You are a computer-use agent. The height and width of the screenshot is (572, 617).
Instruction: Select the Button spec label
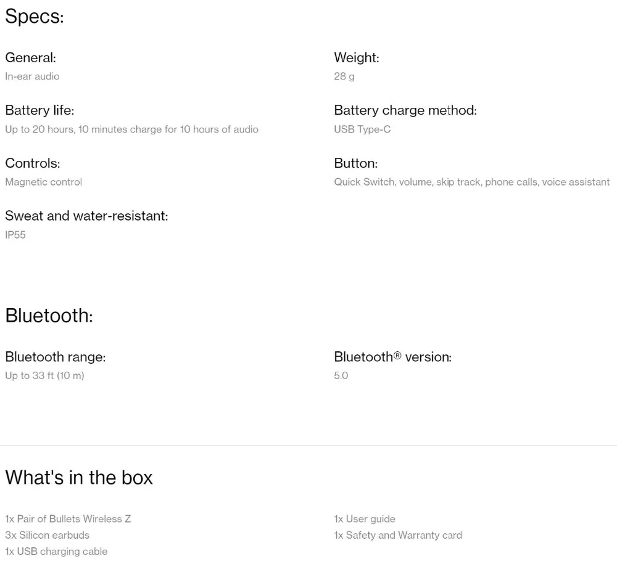[356, 163]
